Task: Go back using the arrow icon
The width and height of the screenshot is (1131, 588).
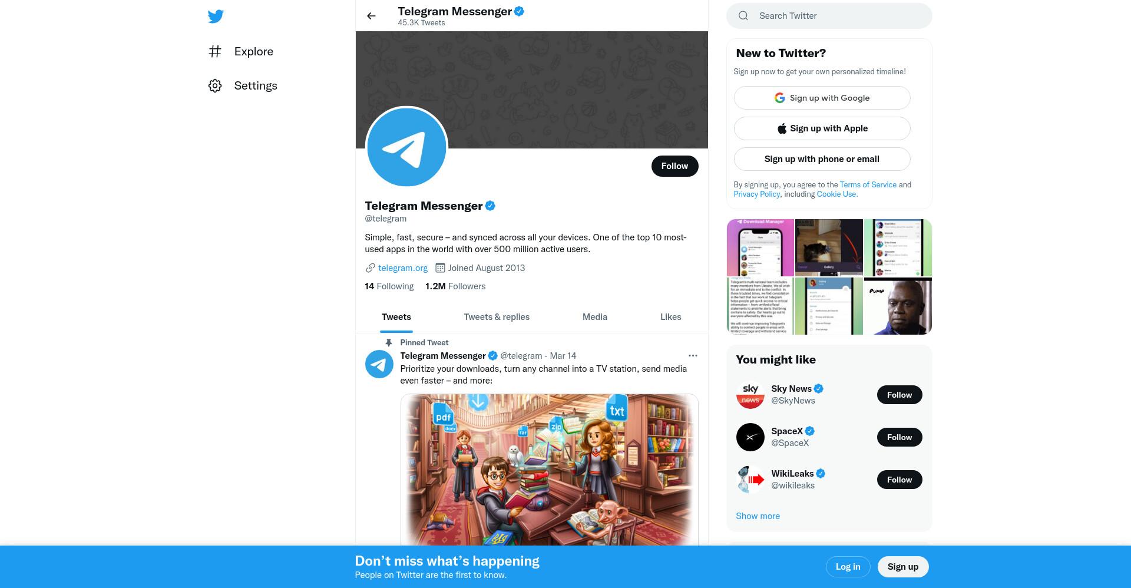Action: click(x=371, y=16)
